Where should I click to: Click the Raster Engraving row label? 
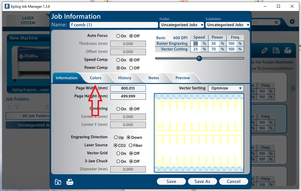172,44
